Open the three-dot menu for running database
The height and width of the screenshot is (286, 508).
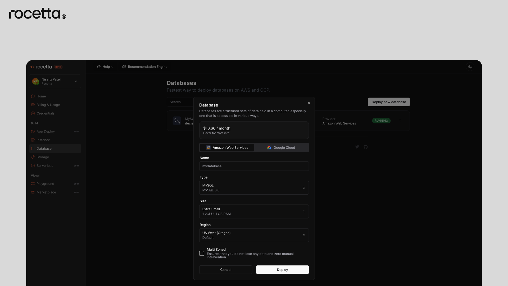[400, 121]
